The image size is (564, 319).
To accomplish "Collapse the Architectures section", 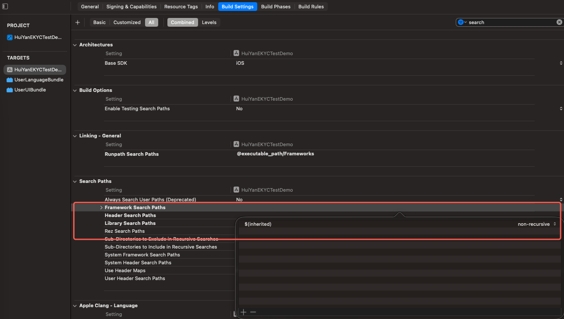I will tap(74, 45).
